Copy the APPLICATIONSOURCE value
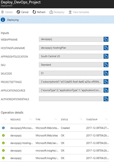Viewport: 114px width, 162px height. point(106,90)
